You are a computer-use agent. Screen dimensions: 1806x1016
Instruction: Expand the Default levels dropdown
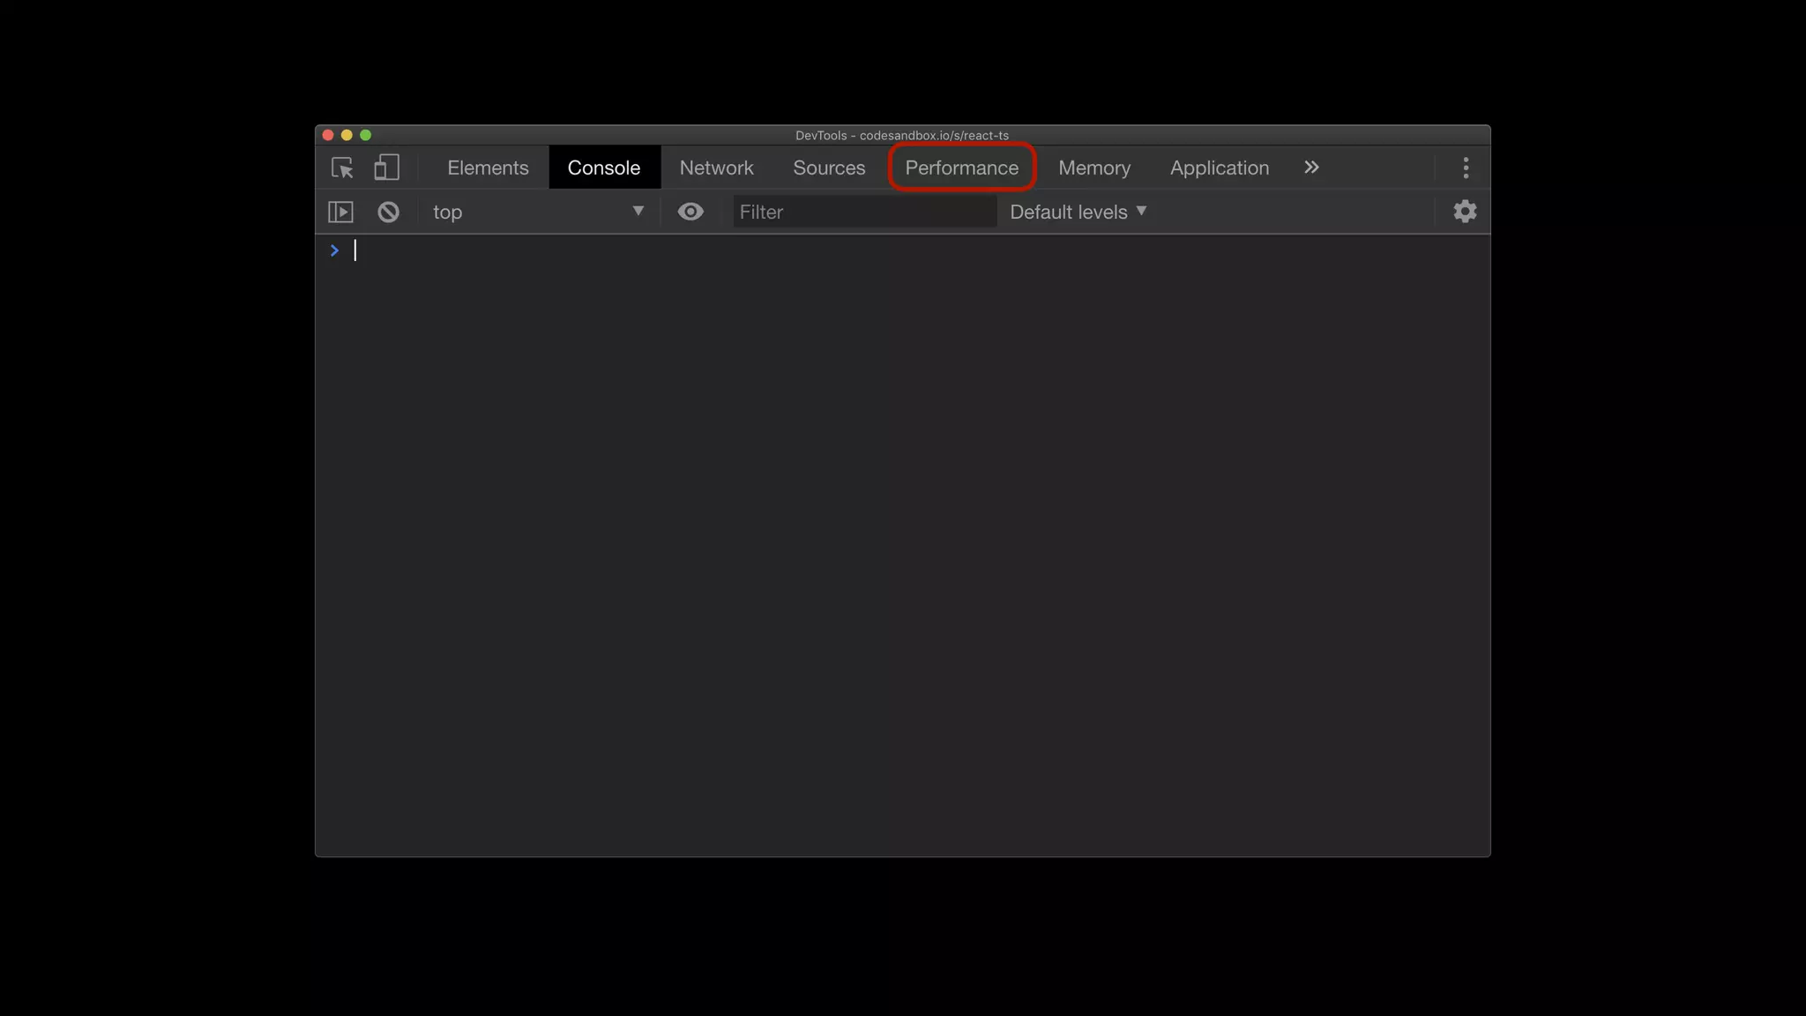(1078, 212)
